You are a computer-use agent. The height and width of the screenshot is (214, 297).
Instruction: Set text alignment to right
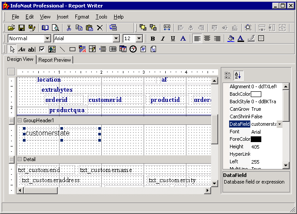tap(217, 38)
